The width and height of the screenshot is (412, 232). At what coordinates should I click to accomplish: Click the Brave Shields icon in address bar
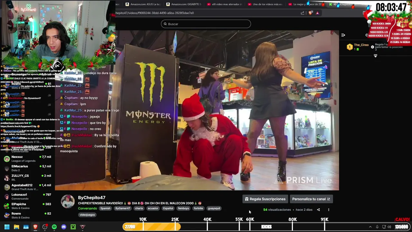point(310,13)
